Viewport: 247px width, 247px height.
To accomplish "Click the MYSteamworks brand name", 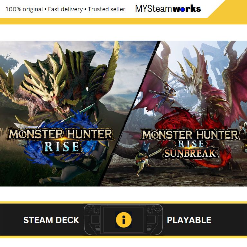I will [x=168, y=9].
